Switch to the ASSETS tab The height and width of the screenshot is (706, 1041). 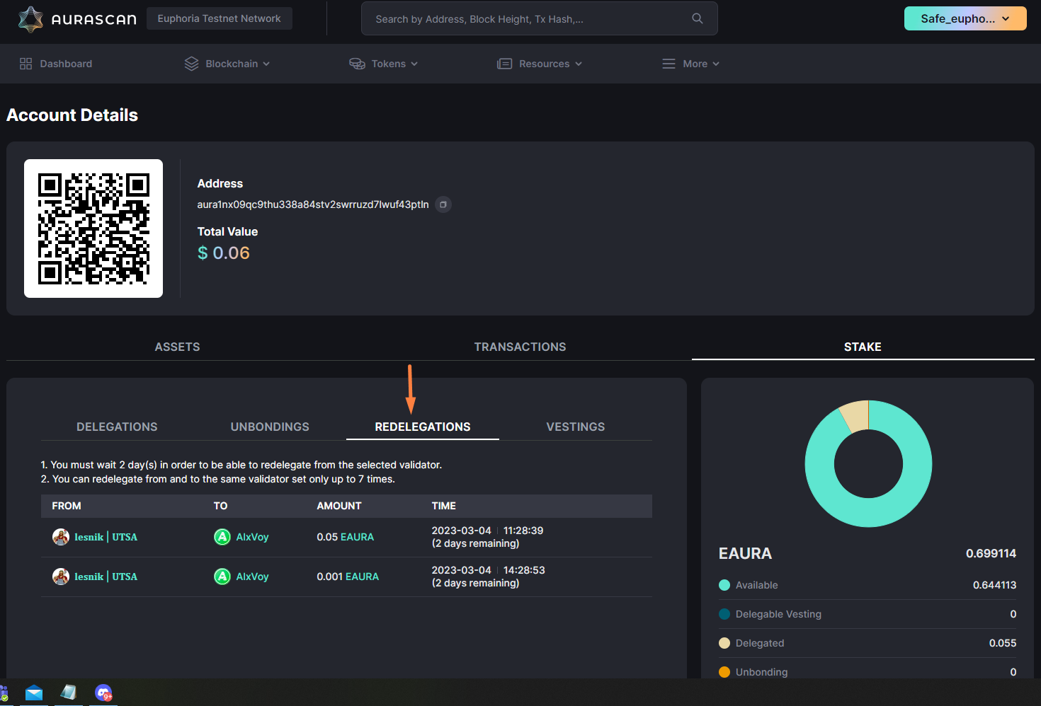pyautogui.click(x=178, y=347)
